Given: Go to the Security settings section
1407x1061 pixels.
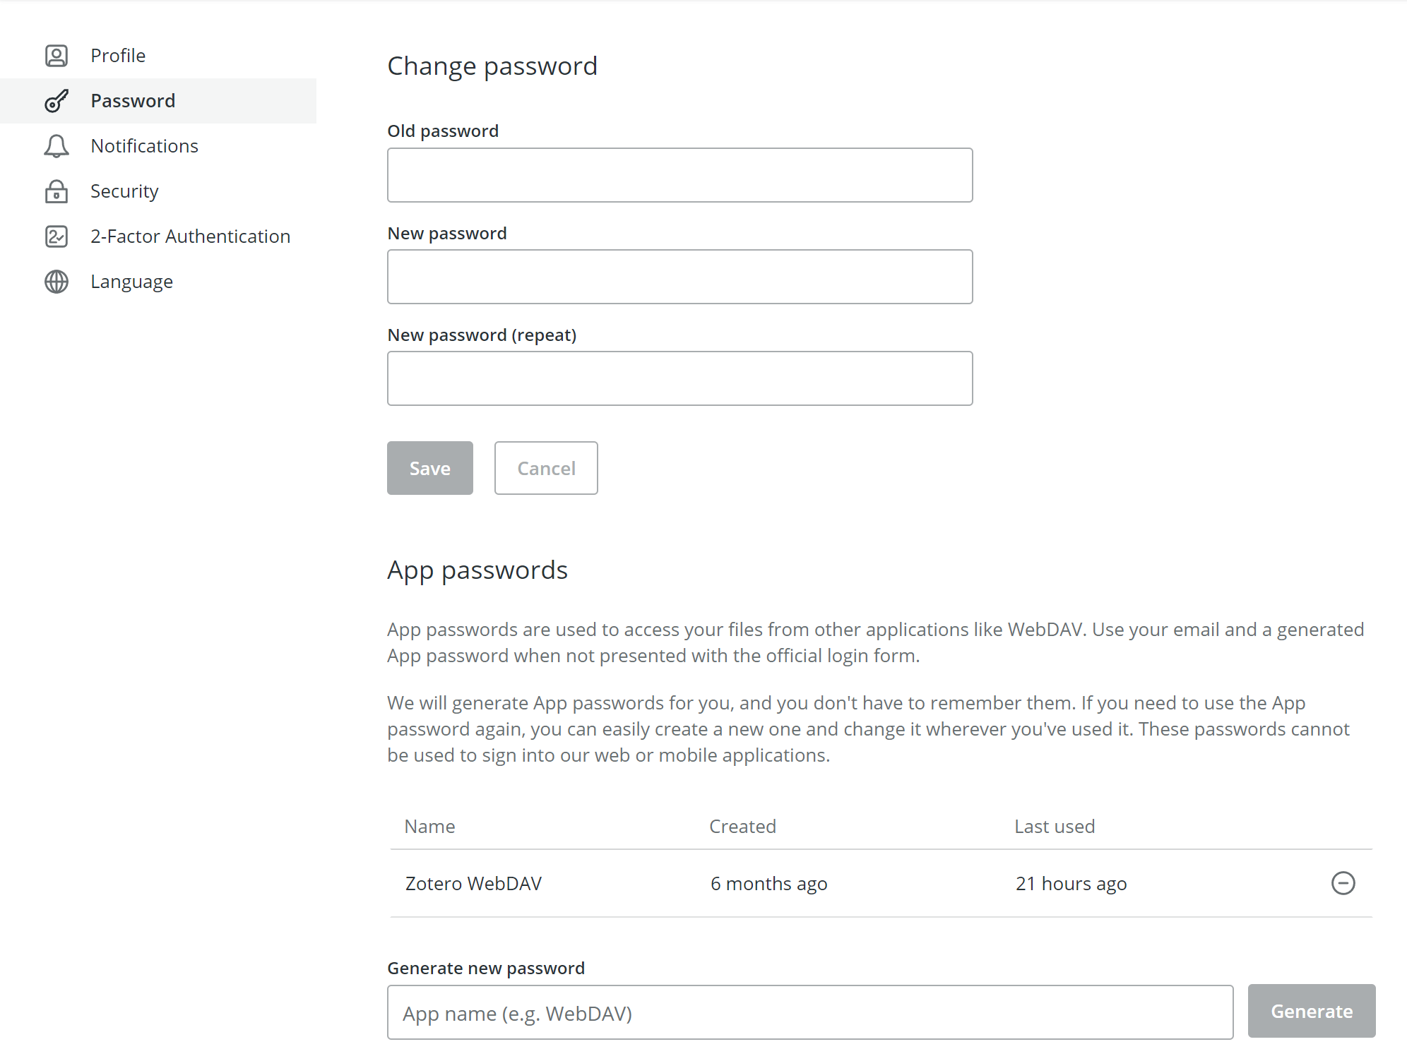Looking at the screenshot, I should (x=124, y=191).
